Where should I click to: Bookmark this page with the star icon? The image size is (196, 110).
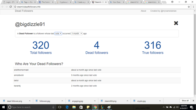[x=189, y=7]
